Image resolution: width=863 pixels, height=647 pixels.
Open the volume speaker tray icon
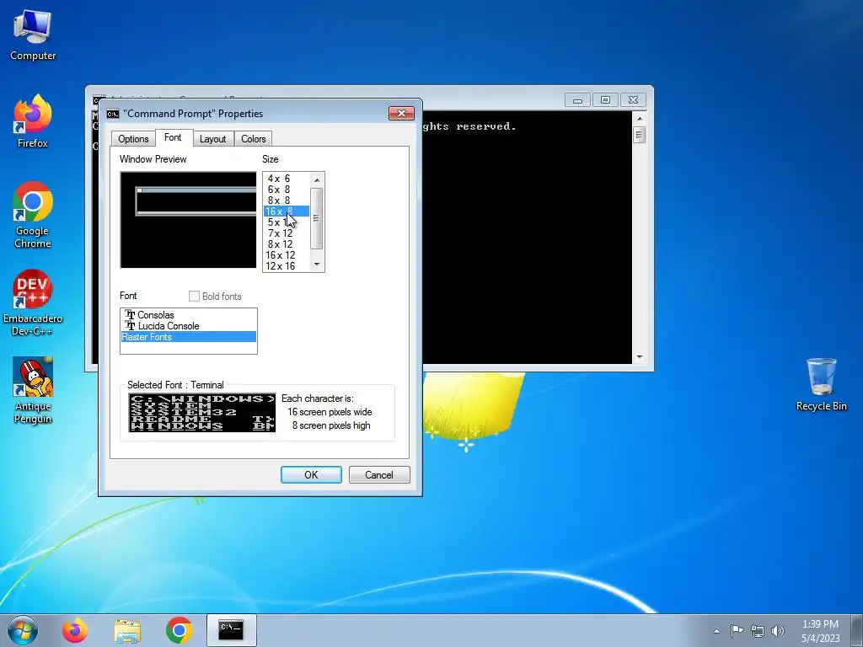coord(777,631)
